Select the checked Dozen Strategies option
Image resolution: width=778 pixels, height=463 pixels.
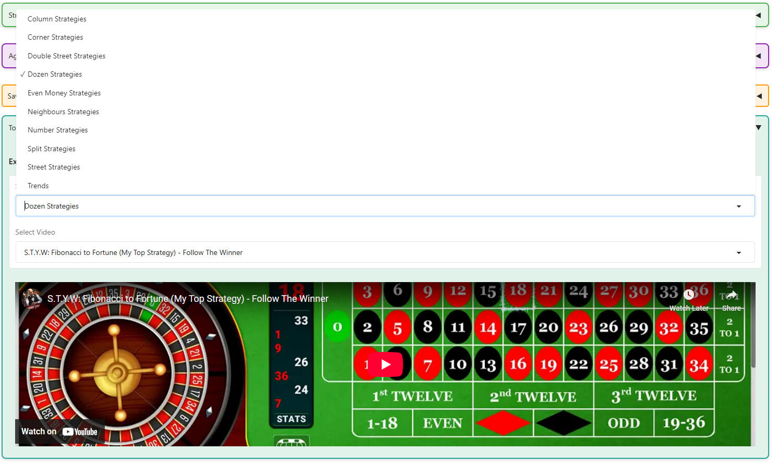coord(55,75)
